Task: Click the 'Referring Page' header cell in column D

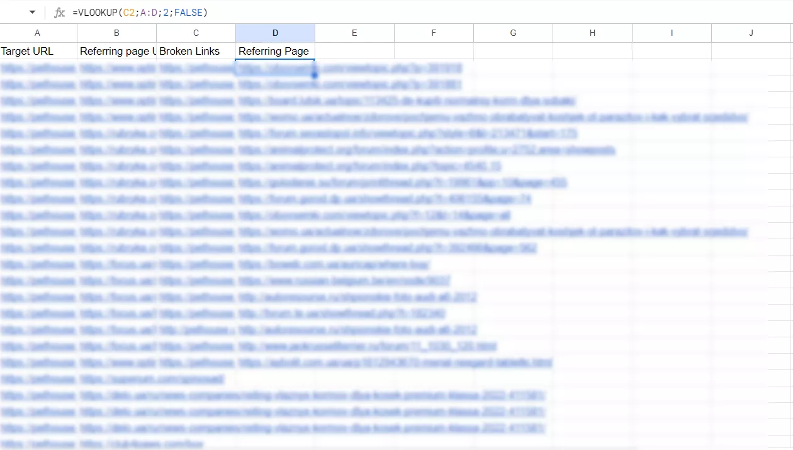Action: pyautogui.click(x=276, y=51)
